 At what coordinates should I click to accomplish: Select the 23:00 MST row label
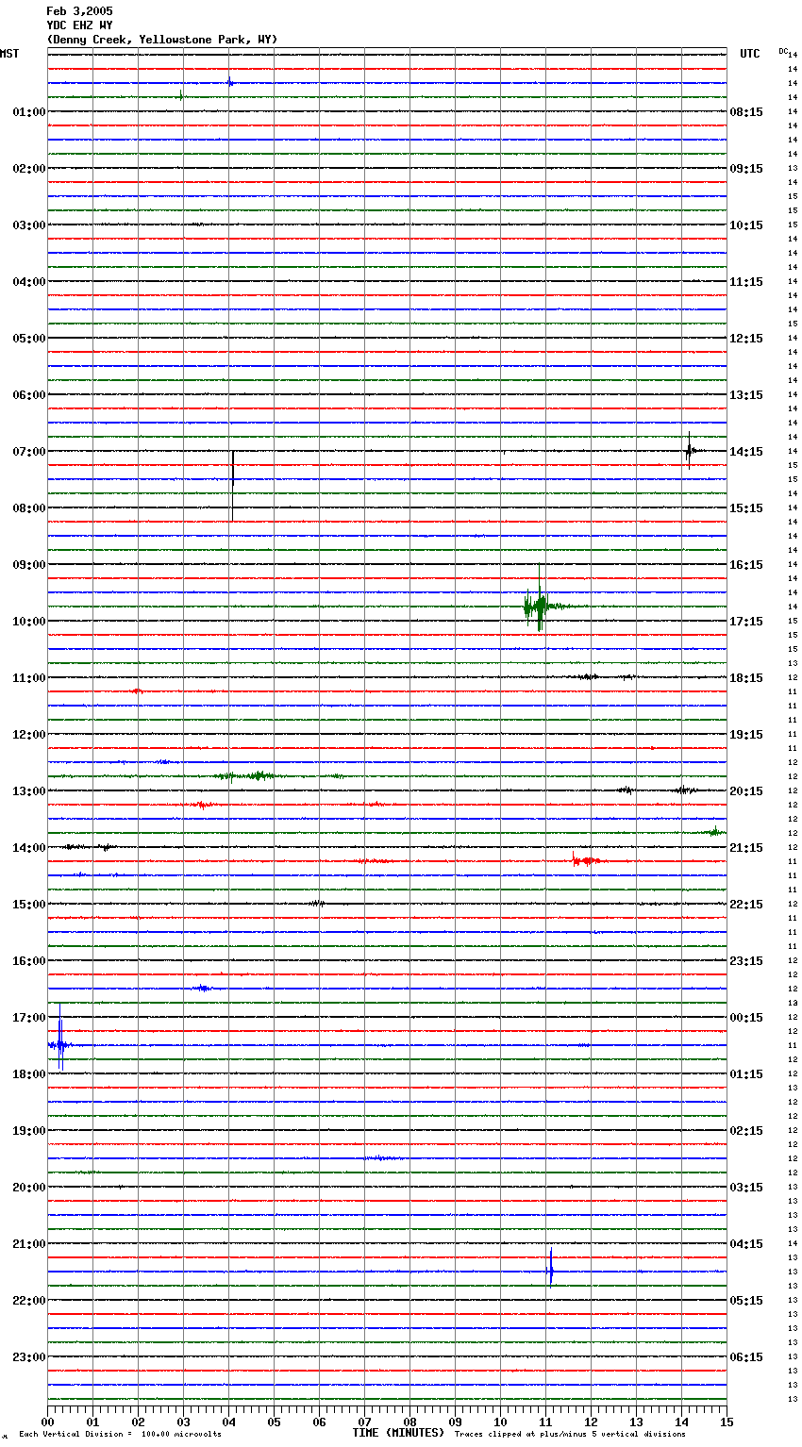[x=29, y=1357]
